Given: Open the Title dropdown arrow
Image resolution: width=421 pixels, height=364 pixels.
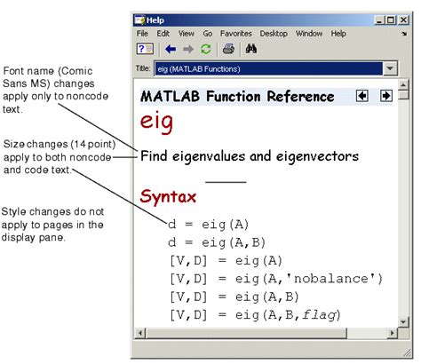Looking at the screenshot, I should coord(390,68).
